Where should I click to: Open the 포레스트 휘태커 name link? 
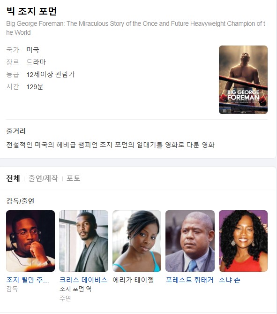click(x=190, y=280)
